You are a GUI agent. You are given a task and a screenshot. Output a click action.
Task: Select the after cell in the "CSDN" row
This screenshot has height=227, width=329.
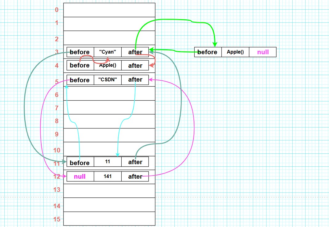coord(135,80)
